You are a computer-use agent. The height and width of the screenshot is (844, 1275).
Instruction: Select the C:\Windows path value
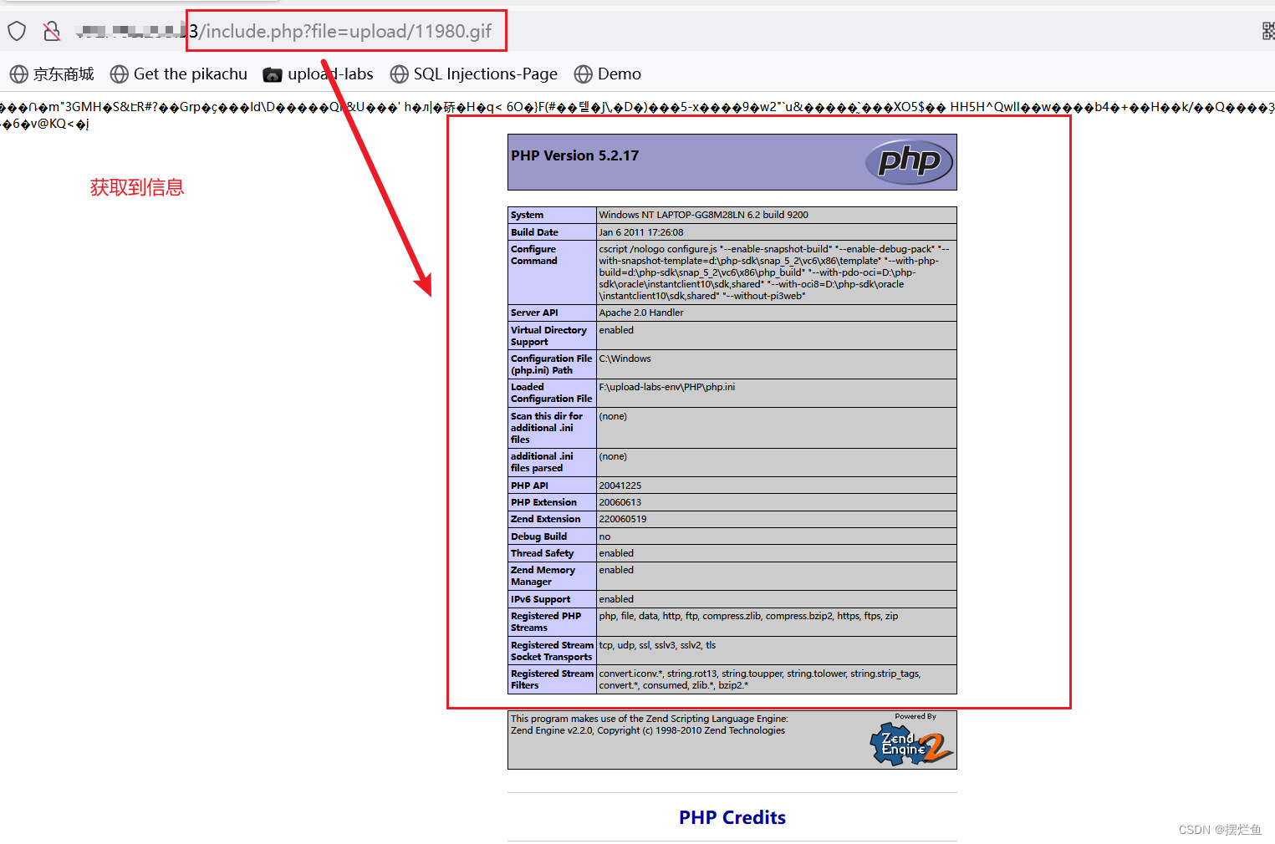625,358
